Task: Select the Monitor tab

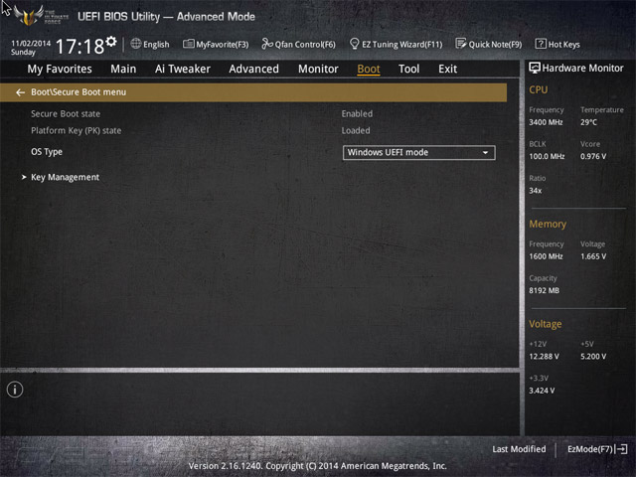Action: click(318, 69)
